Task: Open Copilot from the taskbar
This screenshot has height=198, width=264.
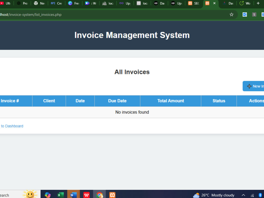Action: pos(48,195)
